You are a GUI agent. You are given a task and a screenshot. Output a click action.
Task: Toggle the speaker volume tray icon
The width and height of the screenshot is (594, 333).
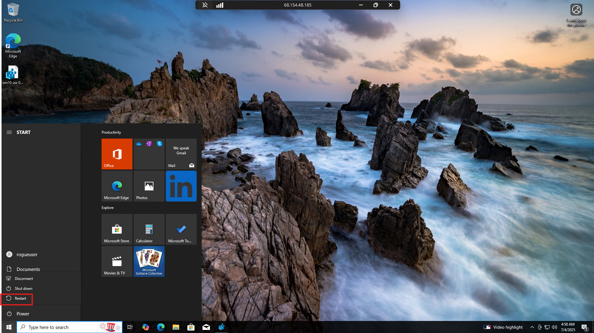(554, 327)
